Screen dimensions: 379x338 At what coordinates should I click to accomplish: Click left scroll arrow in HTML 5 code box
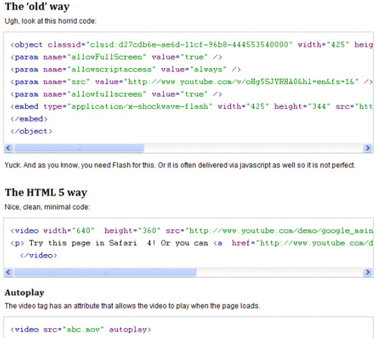coord(8,272)
